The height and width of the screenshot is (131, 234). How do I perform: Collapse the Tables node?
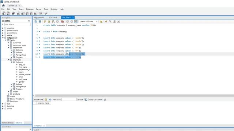(x=6, y=40)
